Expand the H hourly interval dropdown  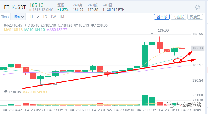[35, 17]
